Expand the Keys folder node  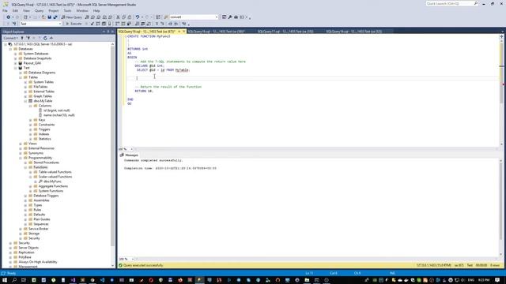(31, 120)
